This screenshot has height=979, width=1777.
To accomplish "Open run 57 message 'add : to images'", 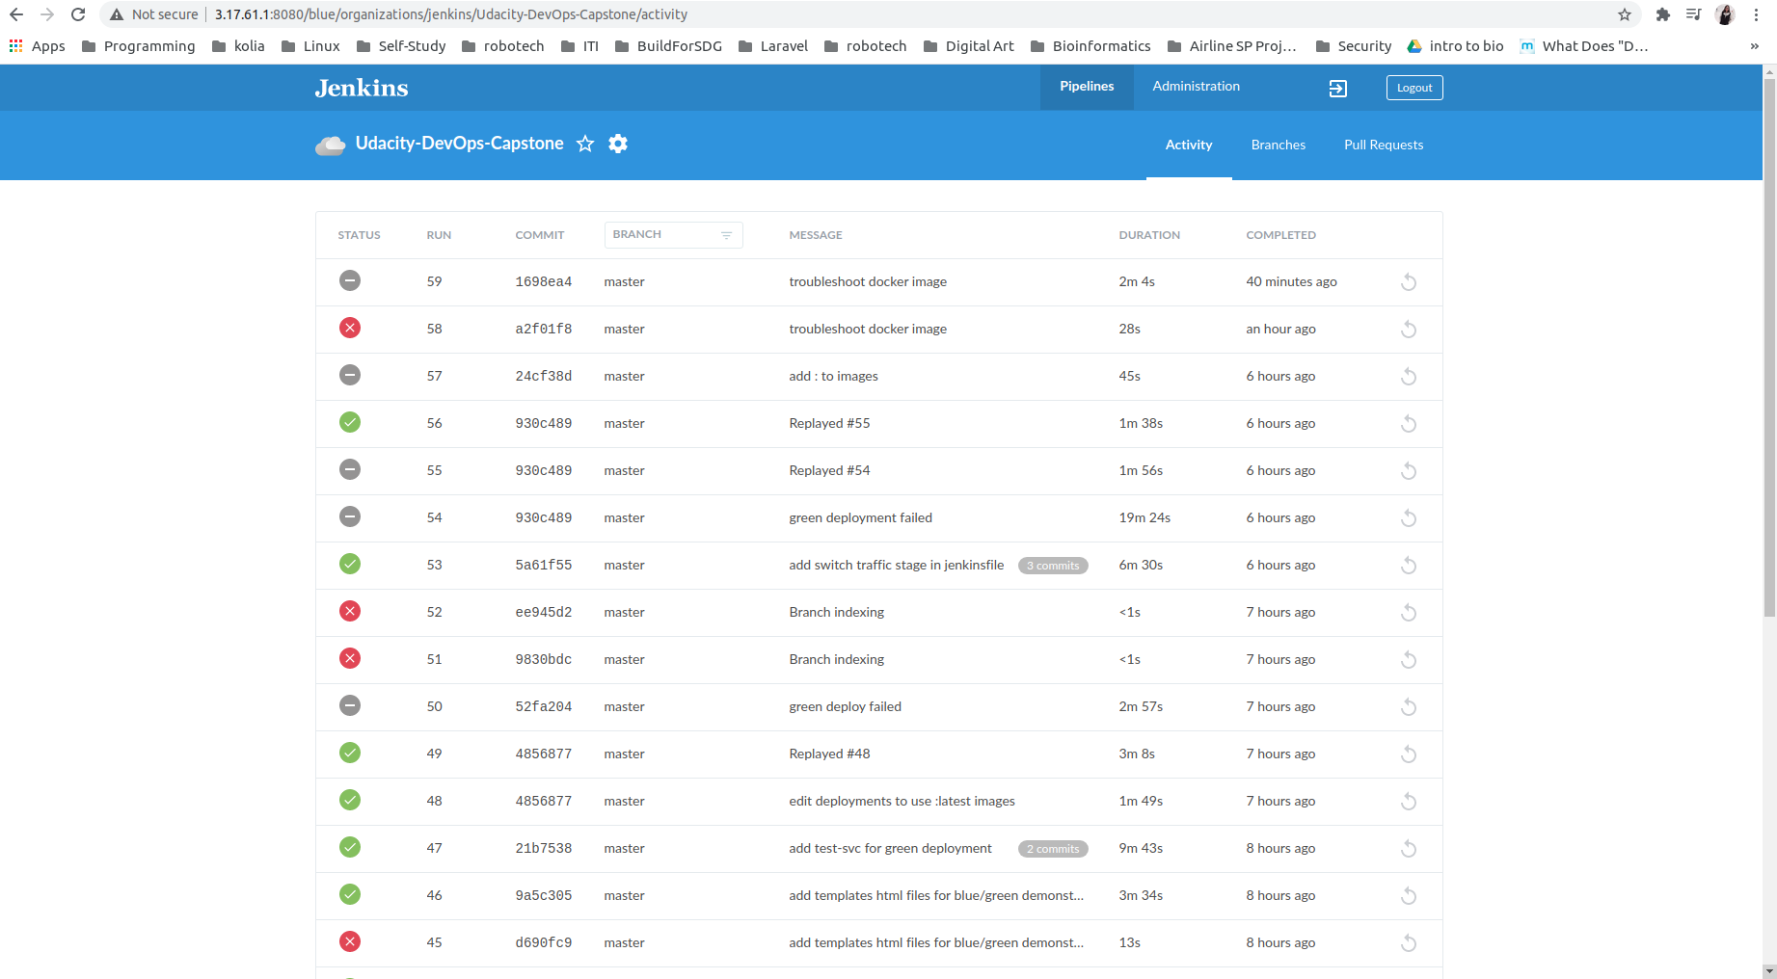I will (x=833, y=377).
